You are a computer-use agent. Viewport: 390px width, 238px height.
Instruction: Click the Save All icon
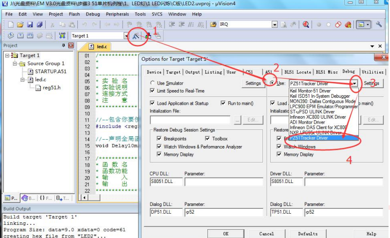[x=39, y=24]
